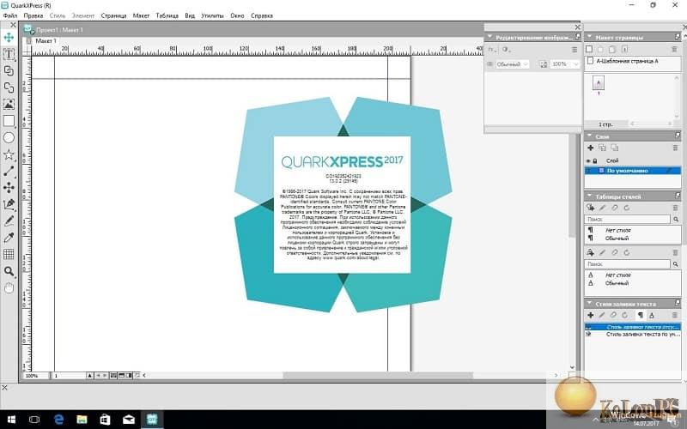Click the blank single page icon
Viewport: 687px width, 429px height.
[589, 50]
